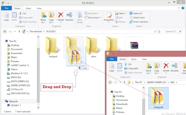Select the WinRAR archive file
This screenshot has height=115, width=186.
click(x=134, y=45)
